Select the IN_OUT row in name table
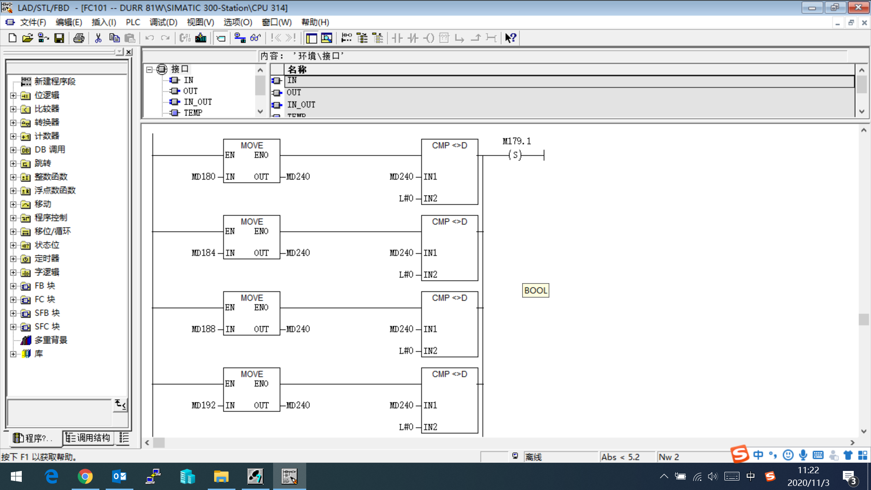The image size is (871, 490). coord(301,105)
